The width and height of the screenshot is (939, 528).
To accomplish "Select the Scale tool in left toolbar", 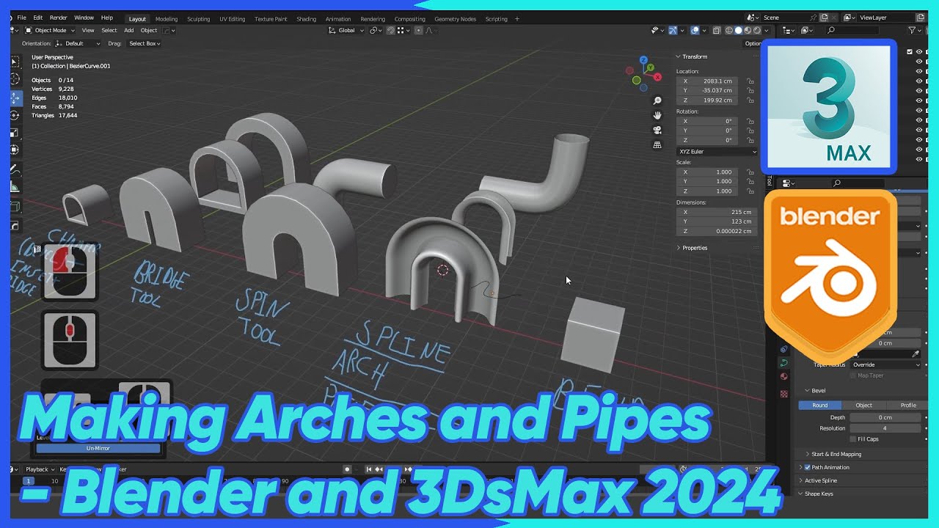I will tap(15, 132).
